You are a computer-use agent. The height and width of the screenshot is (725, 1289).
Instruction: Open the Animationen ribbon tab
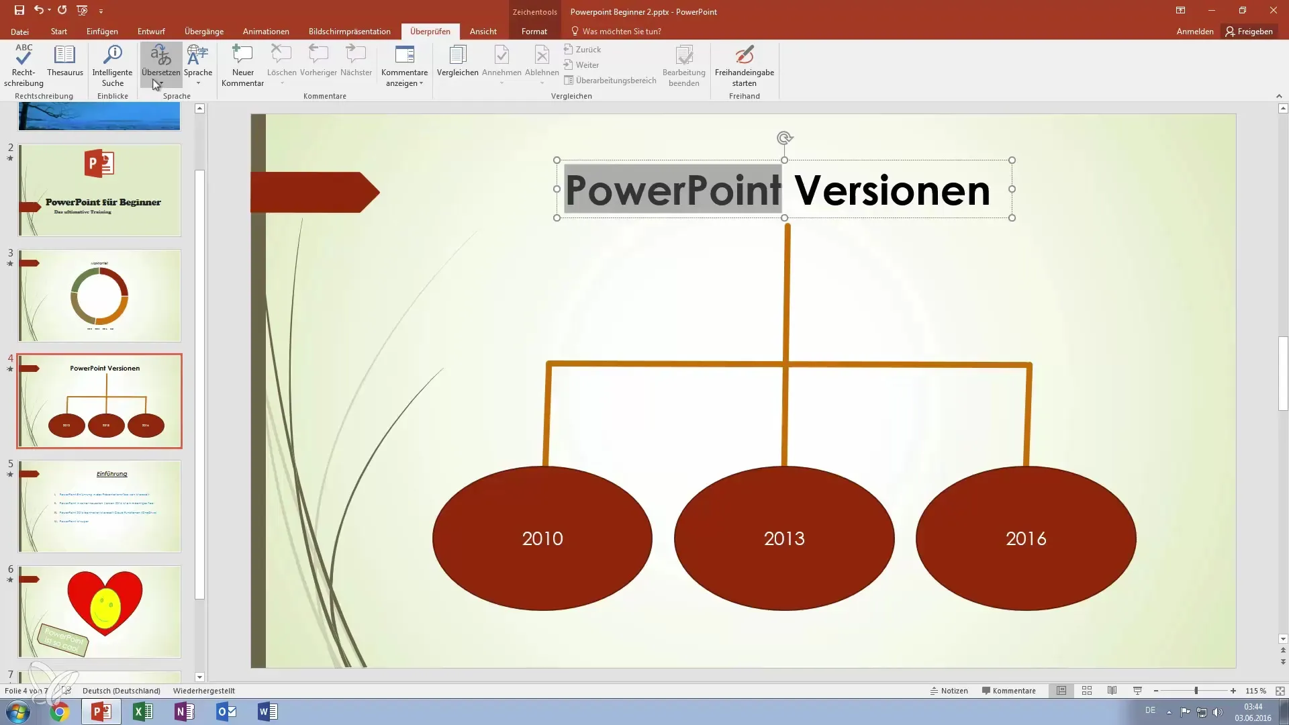[266, 32]
